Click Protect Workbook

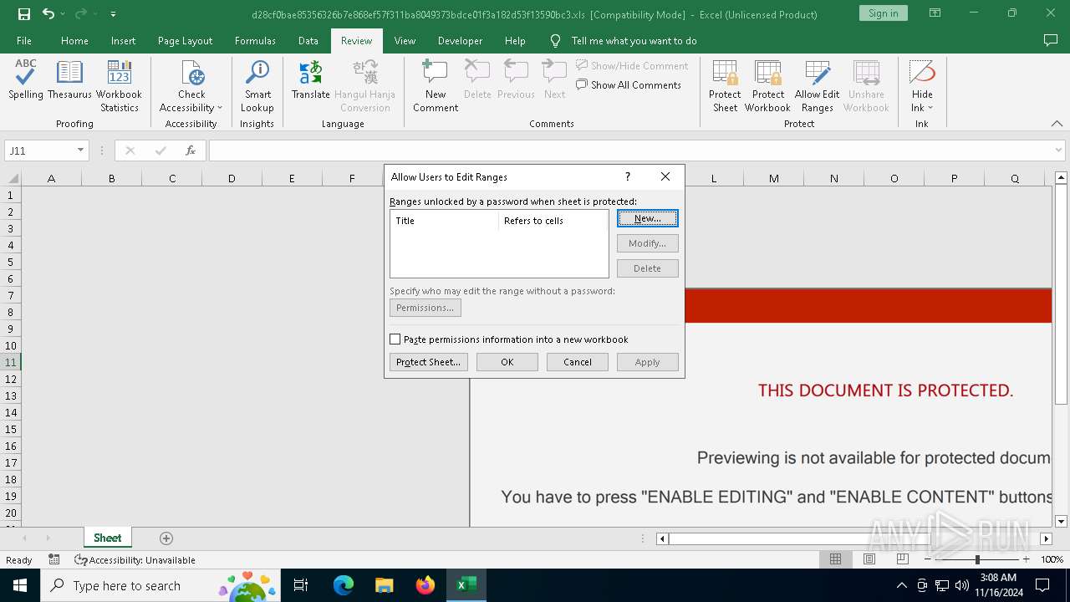[x=767, y=86]
